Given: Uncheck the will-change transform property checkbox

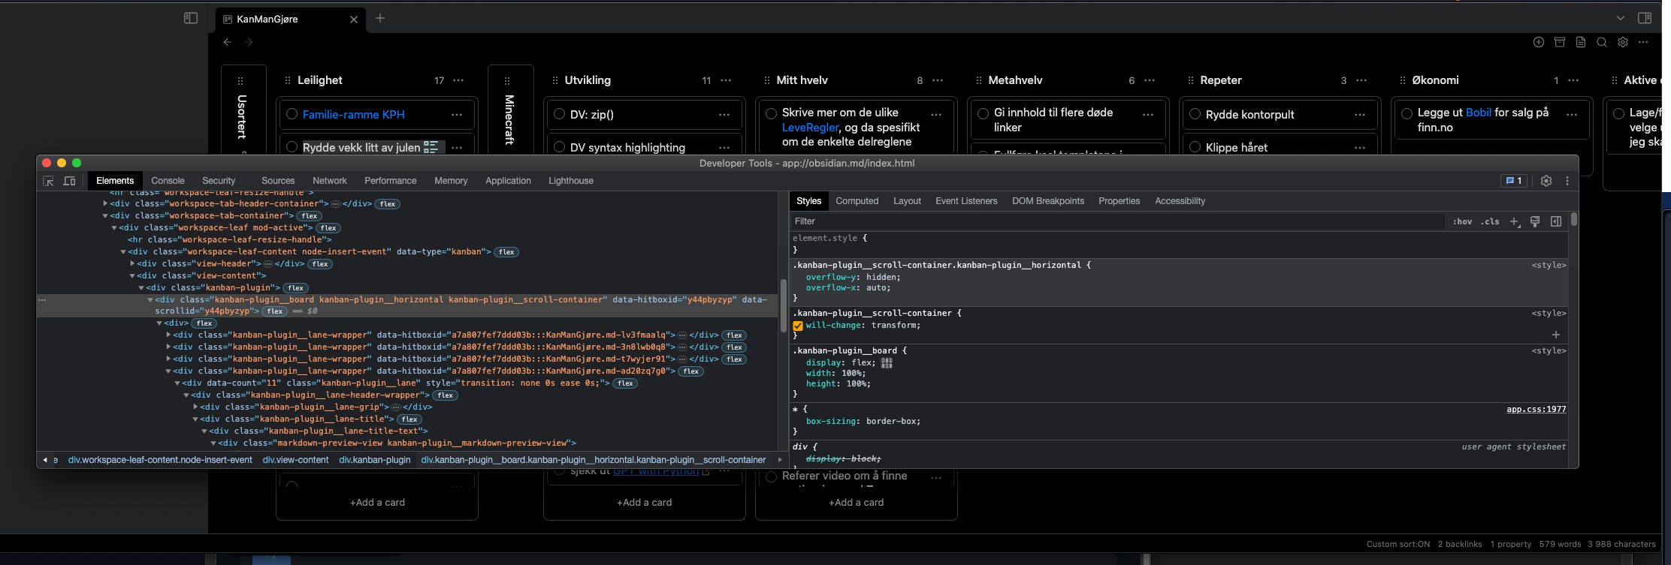Looking at the screenshot, I should point(798,326).
